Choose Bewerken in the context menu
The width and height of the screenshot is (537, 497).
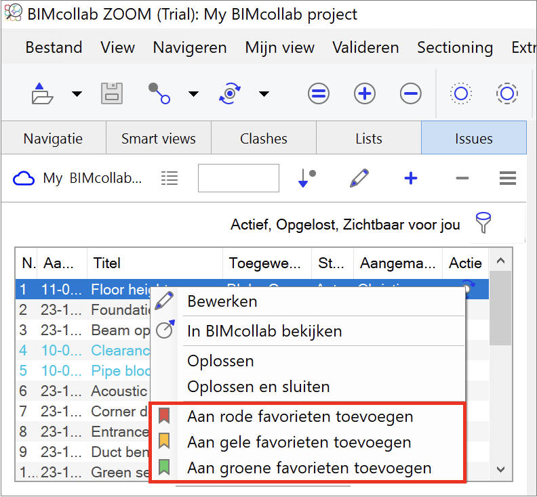tap(308, 301)
